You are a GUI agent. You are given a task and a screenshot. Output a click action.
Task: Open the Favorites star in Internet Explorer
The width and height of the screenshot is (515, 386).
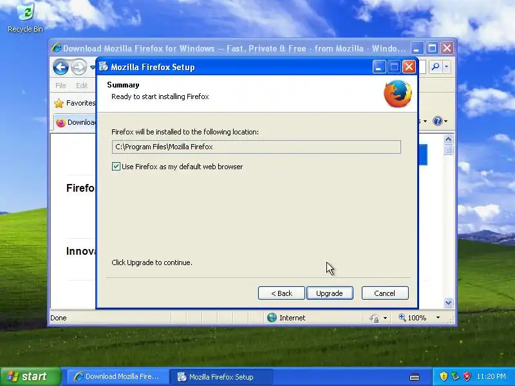pyautogui.click(x=59, y=104)
